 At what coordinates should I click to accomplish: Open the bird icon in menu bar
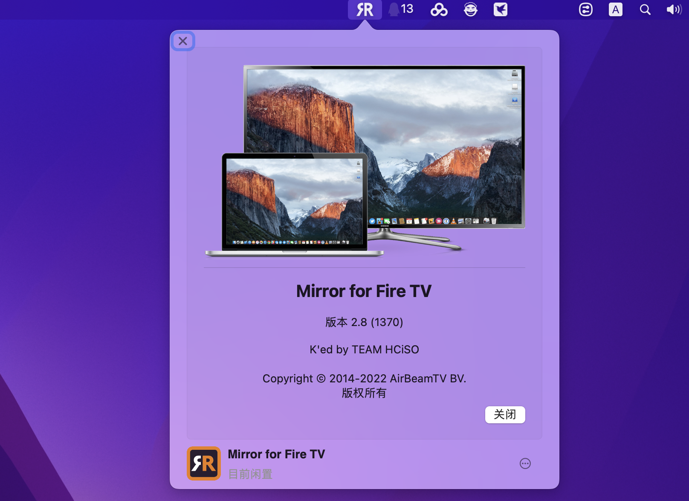(500, 9)
